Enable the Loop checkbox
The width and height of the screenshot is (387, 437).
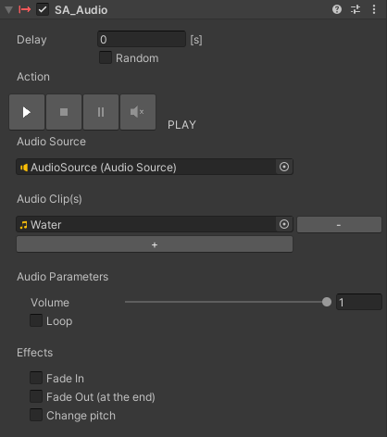[x=36, y=320]
